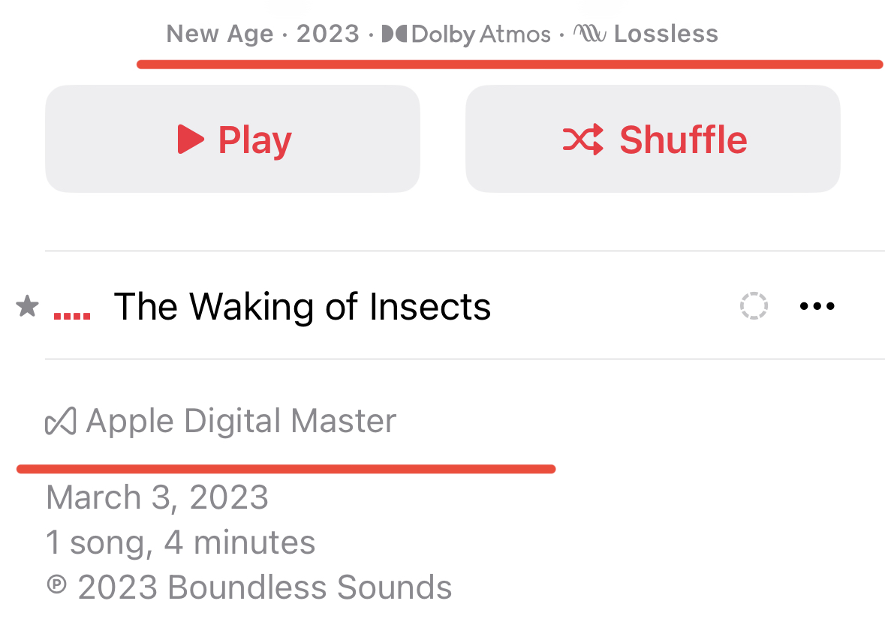
Task: Click the March 3, 2023 release date
Action: [157, 497]
